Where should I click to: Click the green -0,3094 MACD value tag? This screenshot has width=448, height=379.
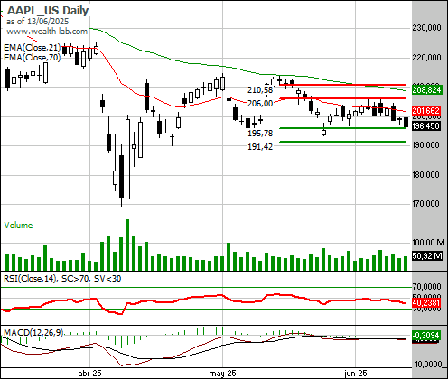point(426,335)
